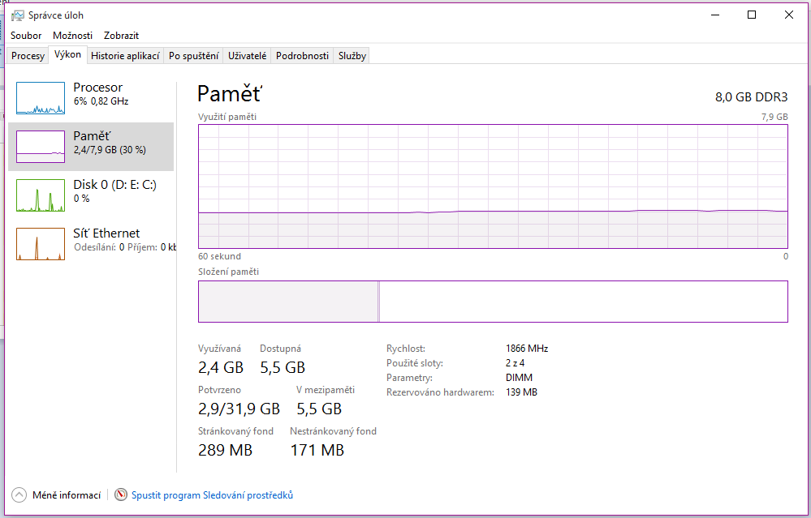The height and width of the screenshot is (518, 811).
Task: Select the Procesor mini graph thumbnail
Action: pos(41,98)
